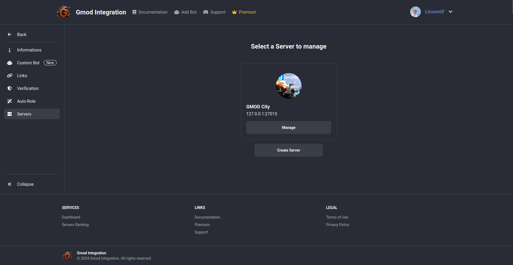Open the Informations sidebar item
513x265 pixels.
click(x=29, y=50)
